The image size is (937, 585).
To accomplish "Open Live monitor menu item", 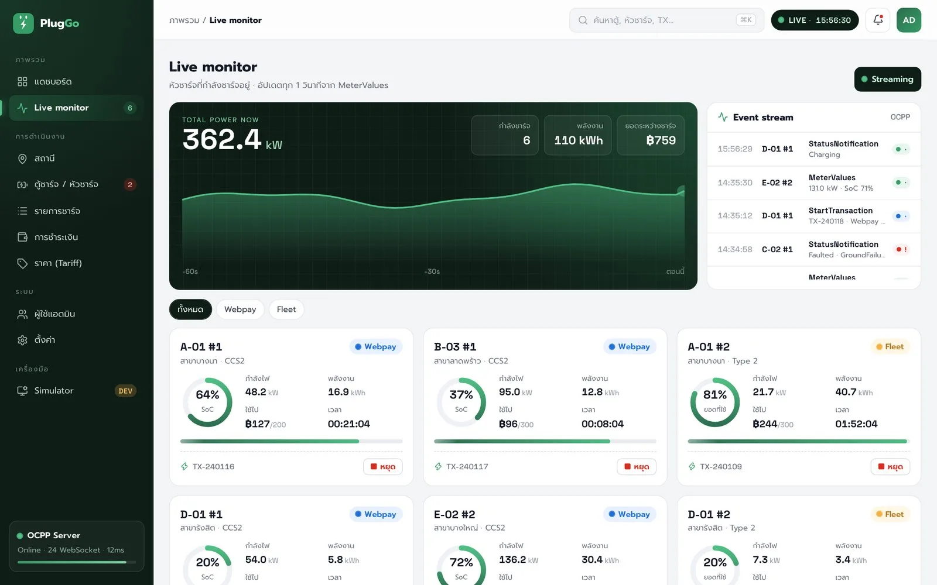I will pyautogui.click(x=76, y=108).
